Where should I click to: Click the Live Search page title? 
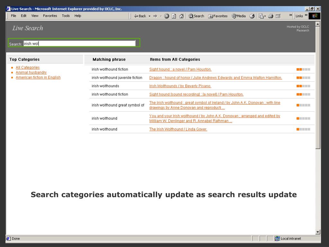click(x=28, y=28)
